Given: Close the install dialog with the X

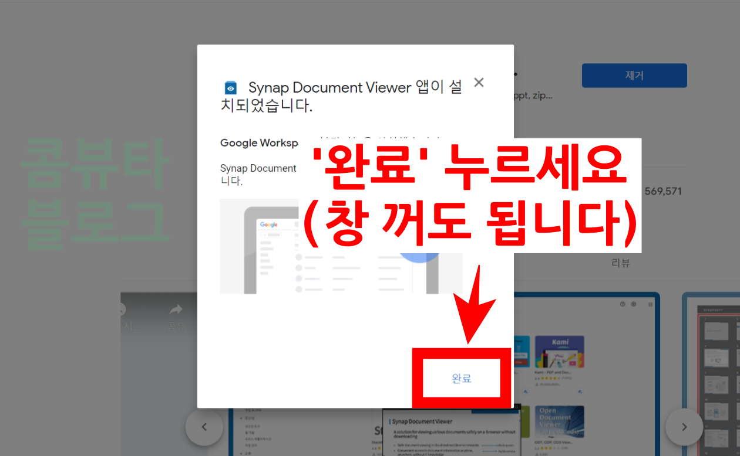Looking at the screenshot, I should coord(479,83).
